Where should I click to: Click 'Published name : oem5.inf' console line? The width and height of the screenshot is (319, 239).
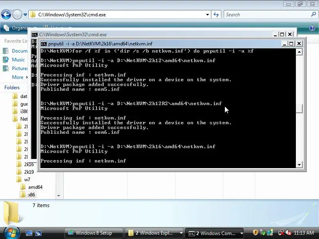[80, 89]
